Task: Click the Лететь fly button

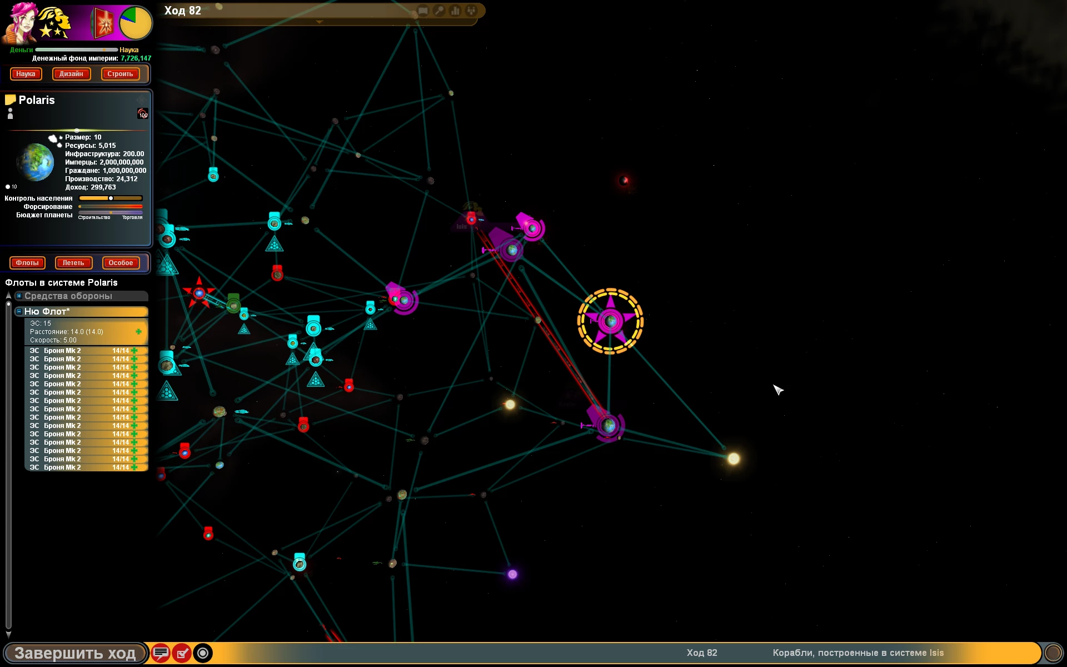Action: pos(73,263)
